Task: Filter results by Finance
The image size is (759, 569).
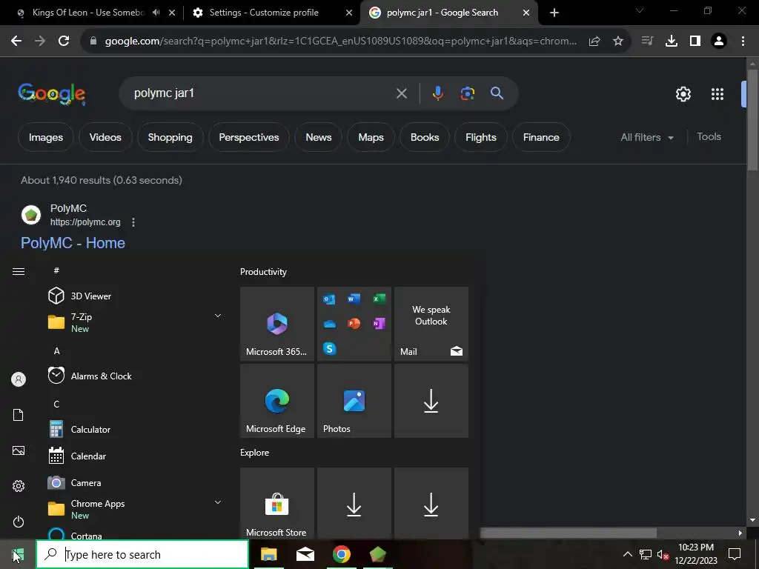Action: tap(541, 137)
